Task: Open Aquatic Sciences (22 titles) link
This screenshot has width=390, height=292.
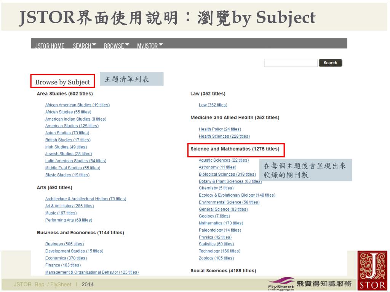Action: 224,160
